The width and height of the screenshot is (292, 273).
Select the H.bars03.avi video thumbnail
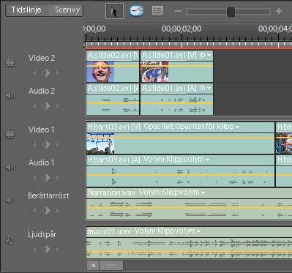(100, 143)
